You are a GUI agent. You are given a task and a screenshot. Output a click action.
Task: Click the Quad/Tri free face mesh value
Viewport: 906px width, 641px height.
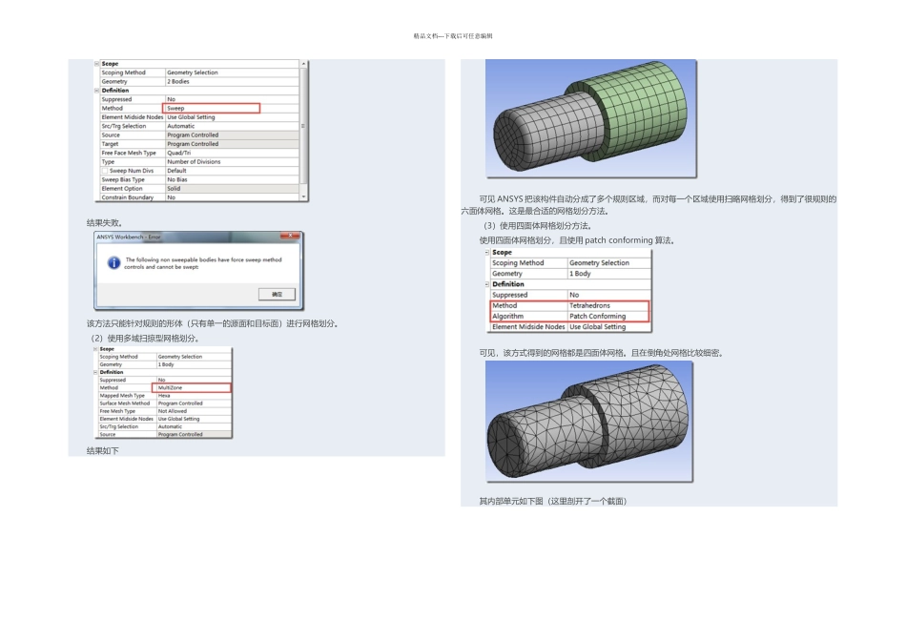pos(179,153)
